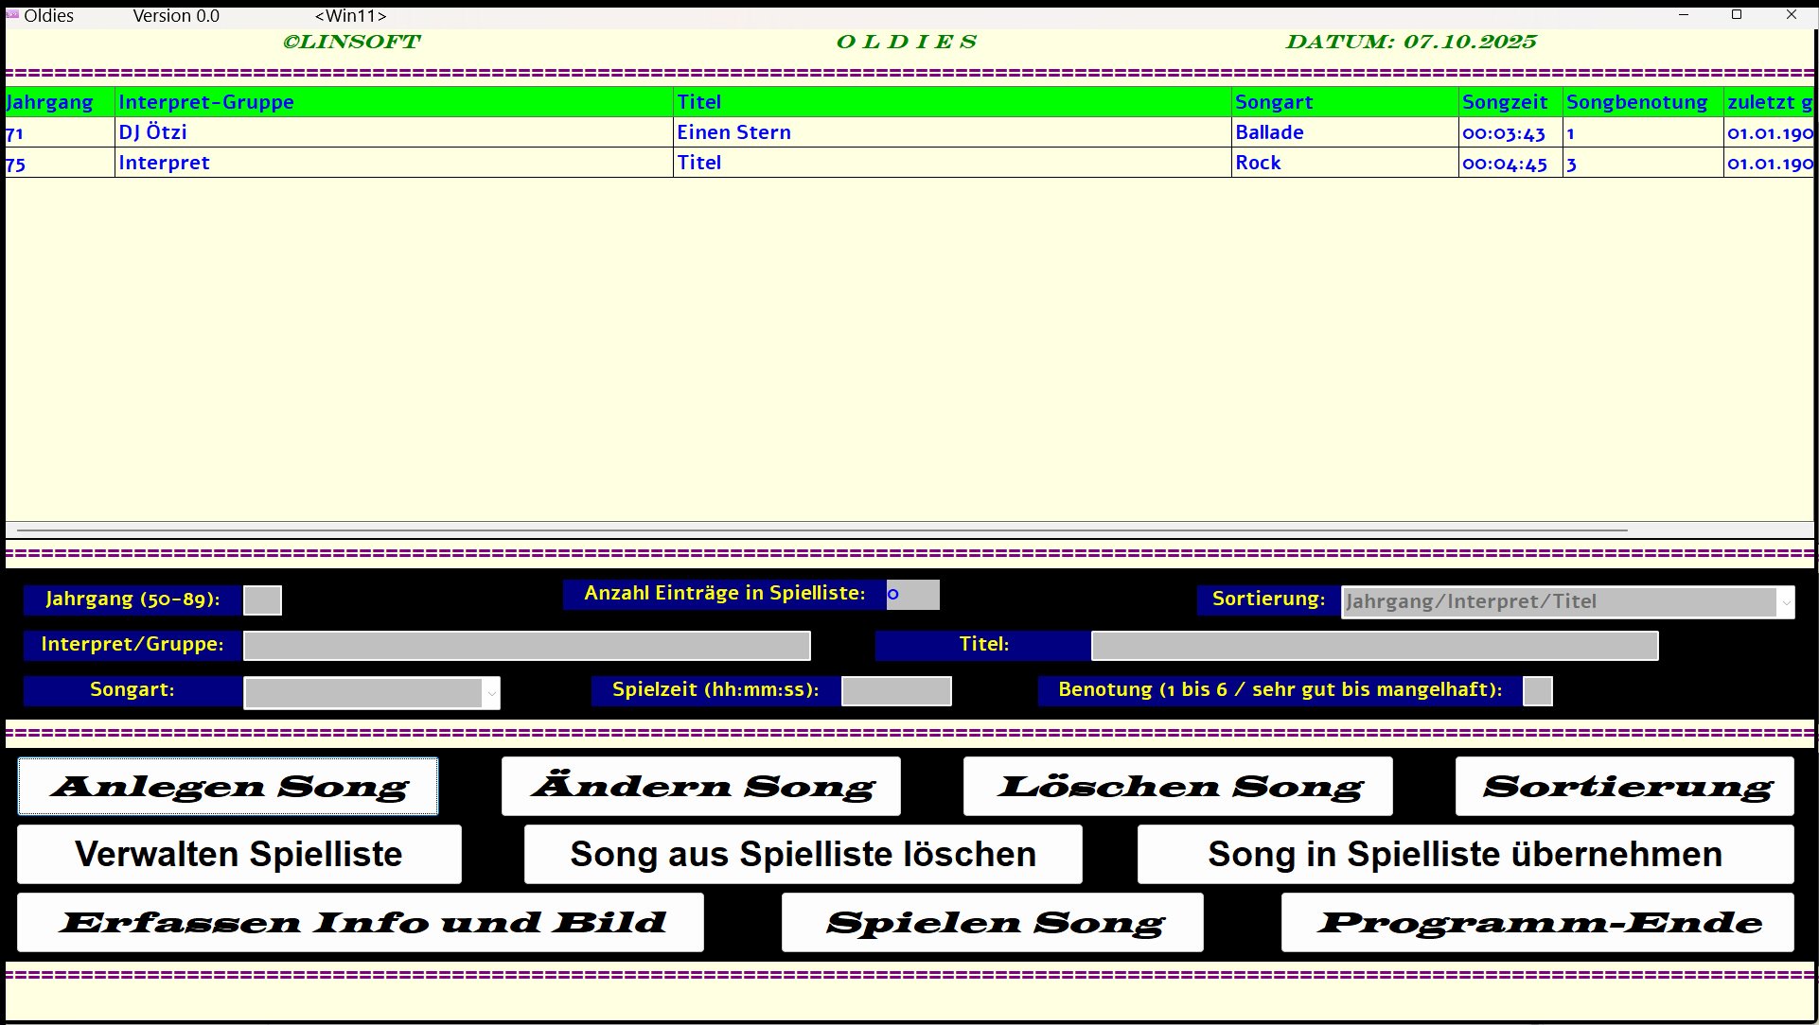Open the Songart combo box arrow

[491, 693]
